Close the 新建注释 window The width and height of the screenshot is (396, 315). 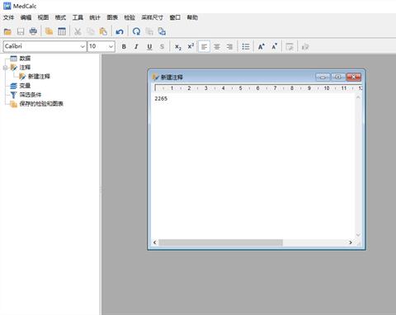[x=354, y=77]
